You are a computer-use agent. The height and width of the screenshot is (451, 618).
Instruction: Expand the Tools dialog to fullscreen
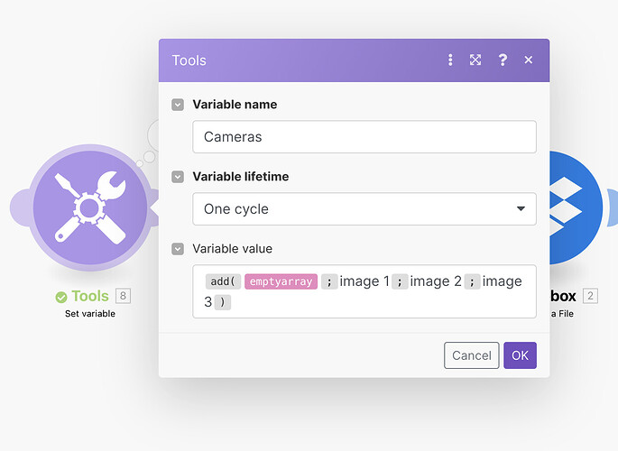point(475,60)
